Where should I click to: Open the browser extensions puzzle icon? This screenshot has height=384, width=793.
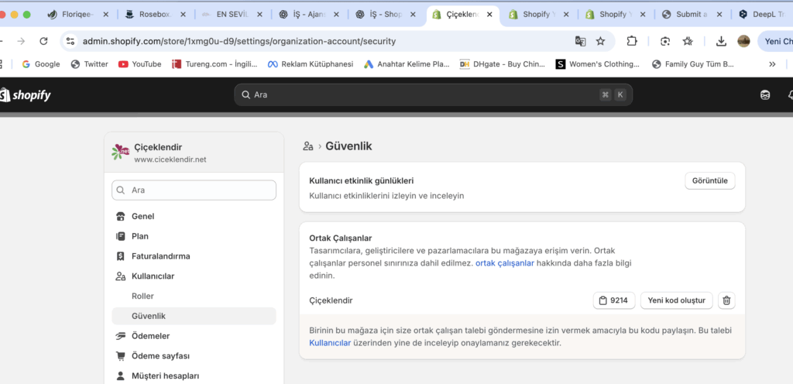click(x=632, y=42)
